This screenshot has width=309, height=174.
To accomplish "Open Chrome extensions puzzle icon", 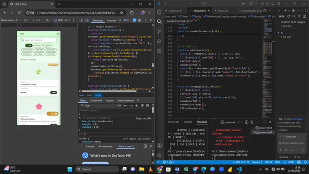I will coord(132,13).
